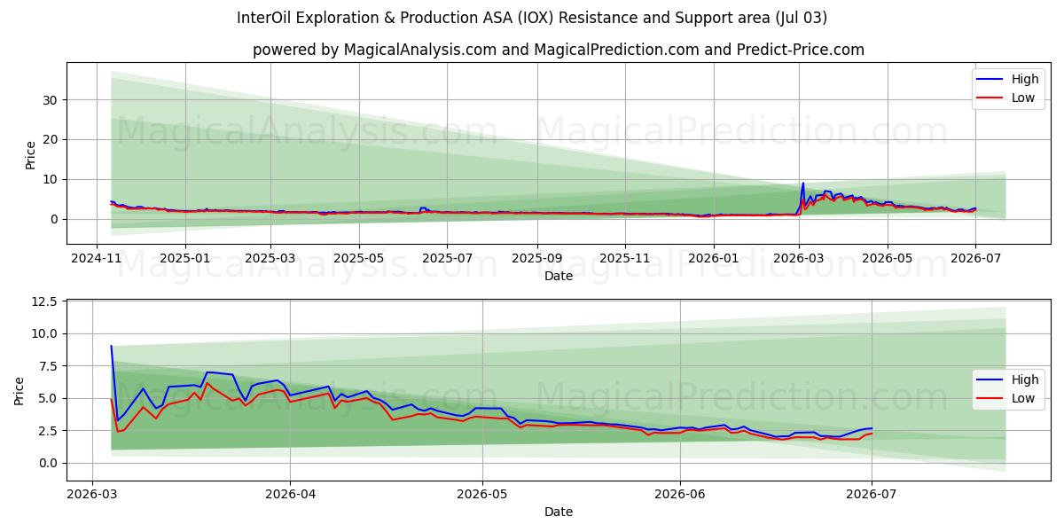Image resolution: width=1064 pixels, height=532 pixels.
Task: Click the 20 price tick in top chart
Action: coord(51,139)
